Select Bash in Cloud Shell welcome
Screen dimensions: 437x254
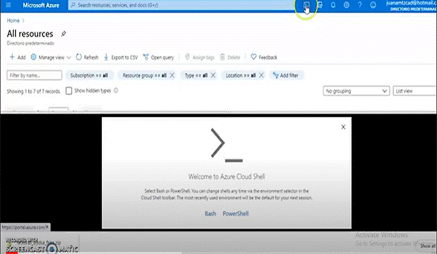coord(210,214)
